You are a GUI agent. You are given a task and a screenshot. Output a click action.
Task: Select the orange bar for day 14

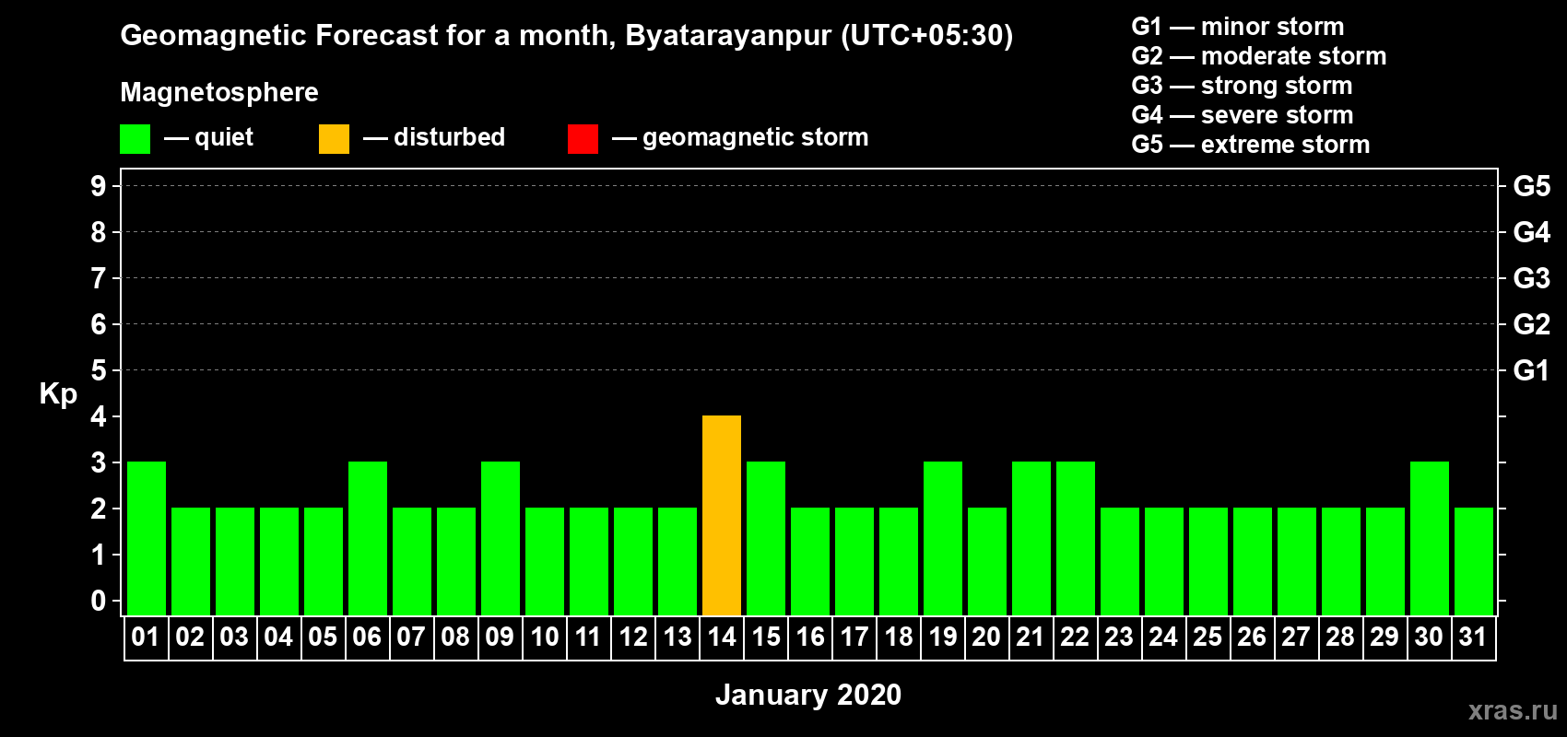722,515
